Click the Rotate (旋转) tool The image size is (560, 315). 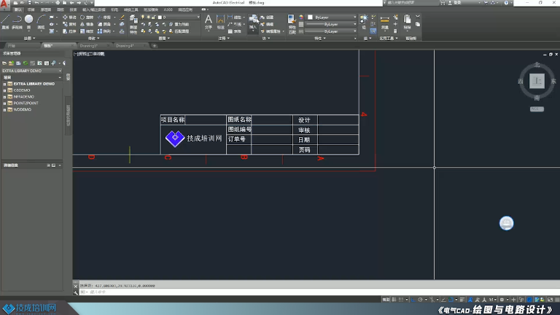87,17
